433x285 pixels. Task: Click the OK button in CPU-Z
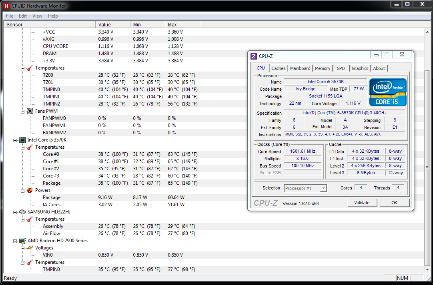coord(394,203)
